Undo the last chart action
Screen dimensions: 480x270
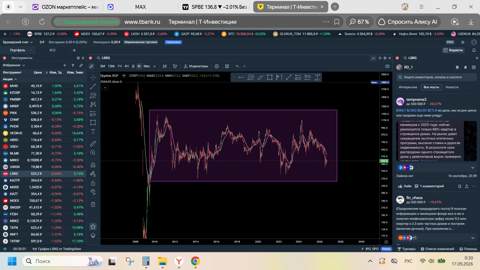tap(237, 66)
